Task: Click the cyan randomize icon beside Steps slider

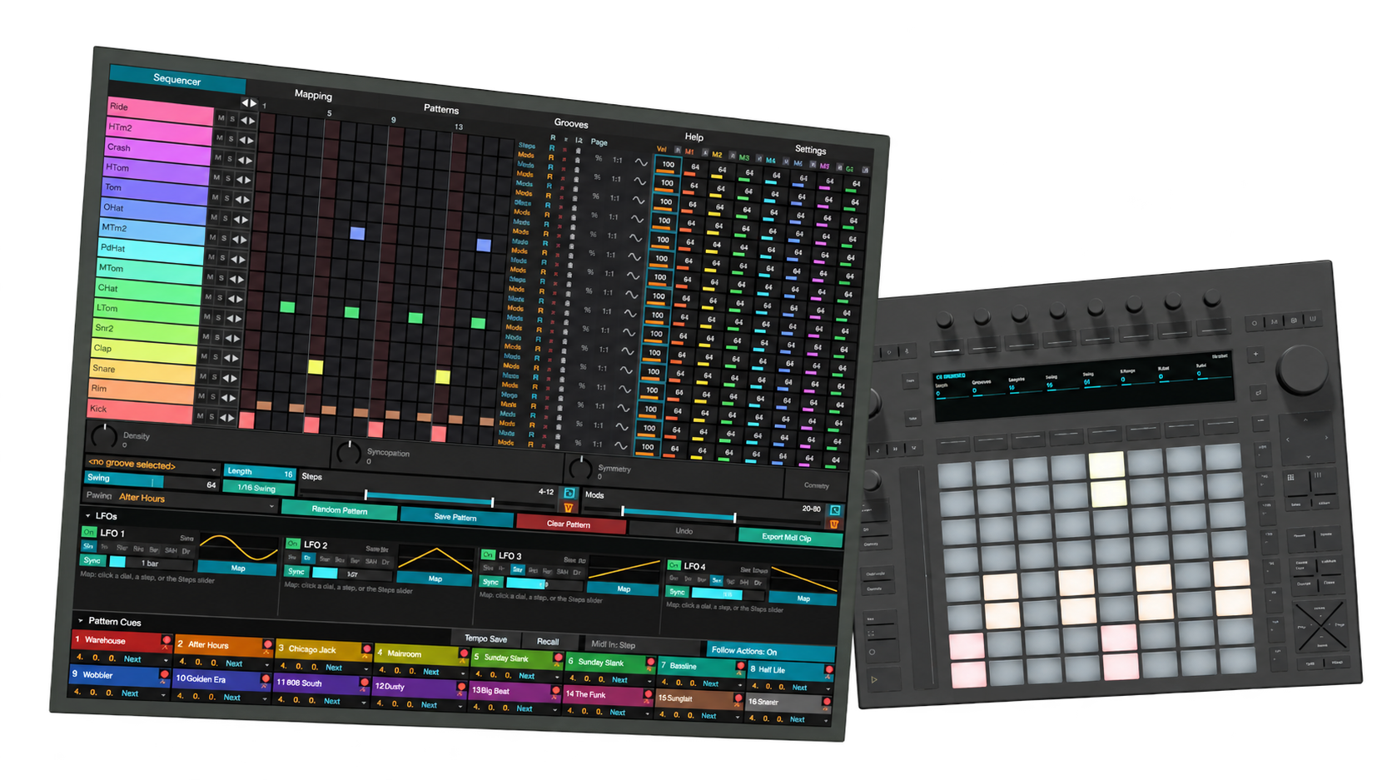Action: [x=569, y=493]
